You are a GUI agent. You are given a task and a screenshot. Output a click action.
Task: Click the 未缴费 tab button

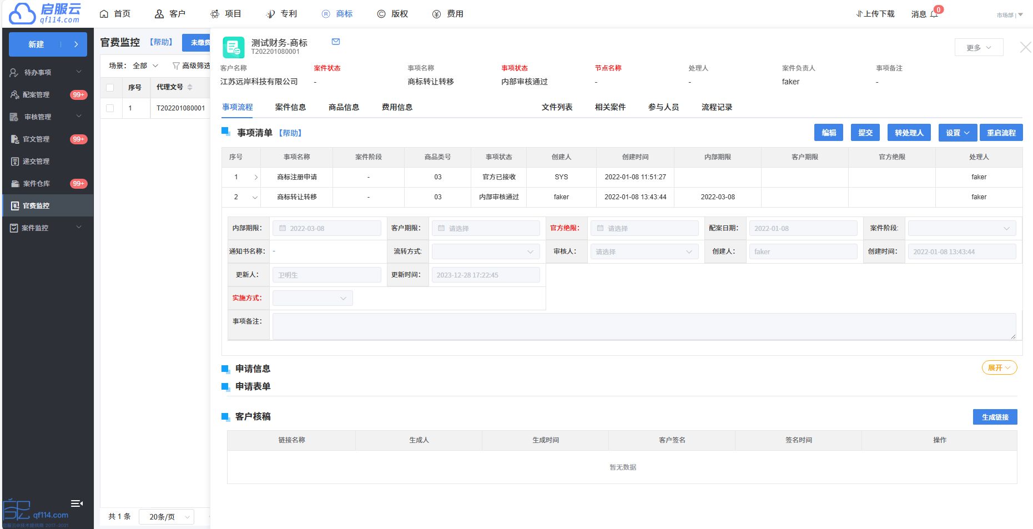pos(196,43)
